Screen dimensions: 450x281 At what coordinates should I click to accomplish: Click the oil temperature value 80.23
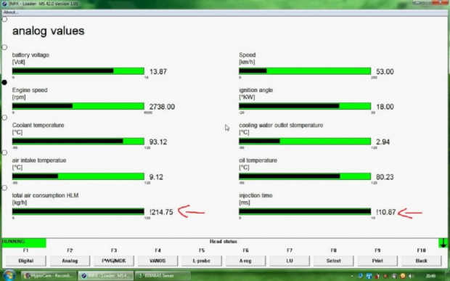(x=385, y=177)
